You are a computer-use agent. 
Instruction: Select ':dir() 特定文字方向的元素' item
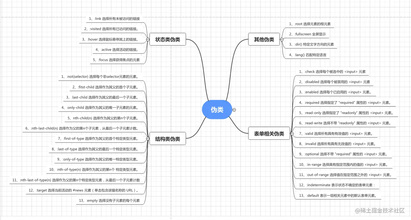[x=311, y=44]
